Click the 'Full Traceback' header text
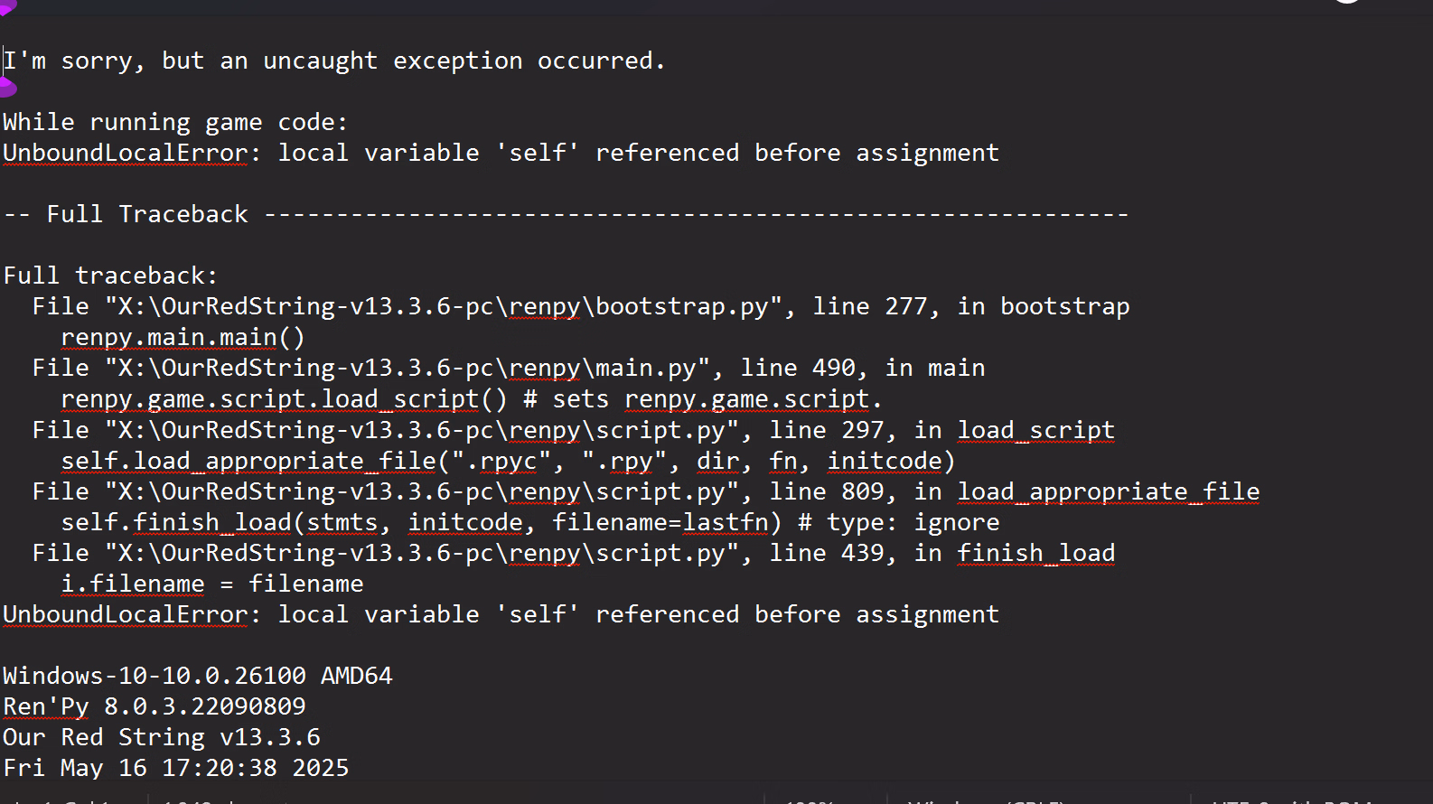 pos(147,214)
